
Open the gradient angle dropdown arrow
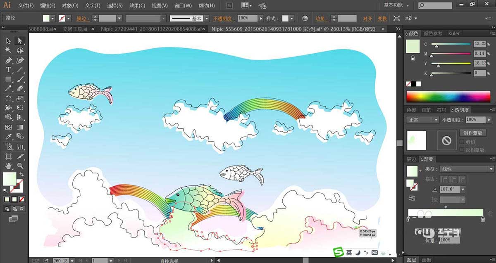point(463,189)
